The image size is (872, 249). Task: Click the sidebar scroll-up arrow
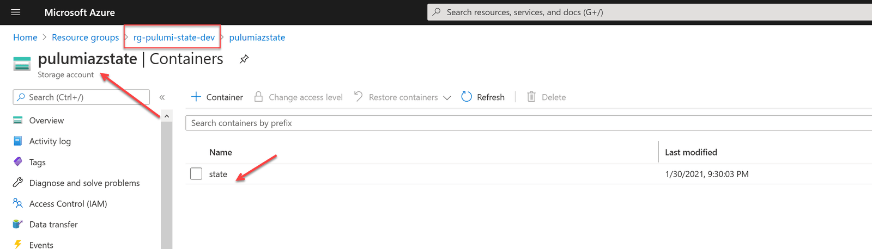(167, 116)
